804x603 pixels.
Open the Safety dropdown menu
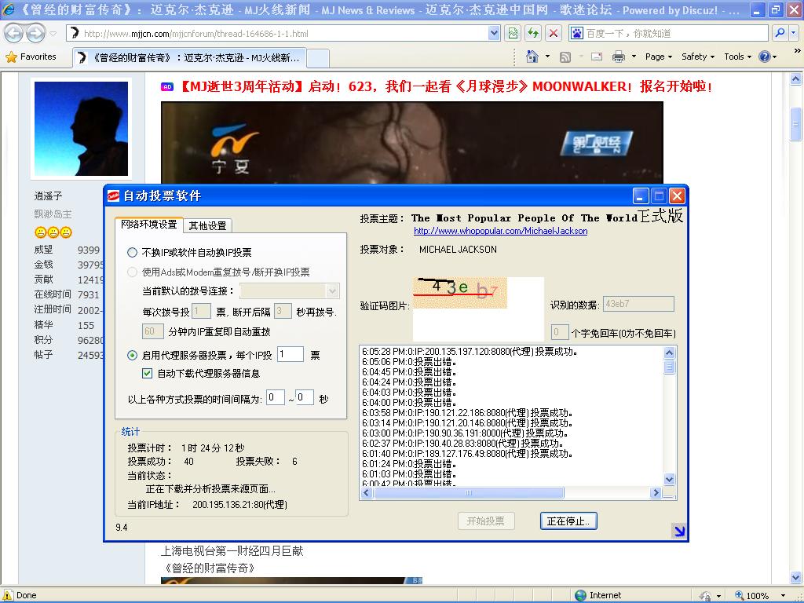tap(697, 57)
